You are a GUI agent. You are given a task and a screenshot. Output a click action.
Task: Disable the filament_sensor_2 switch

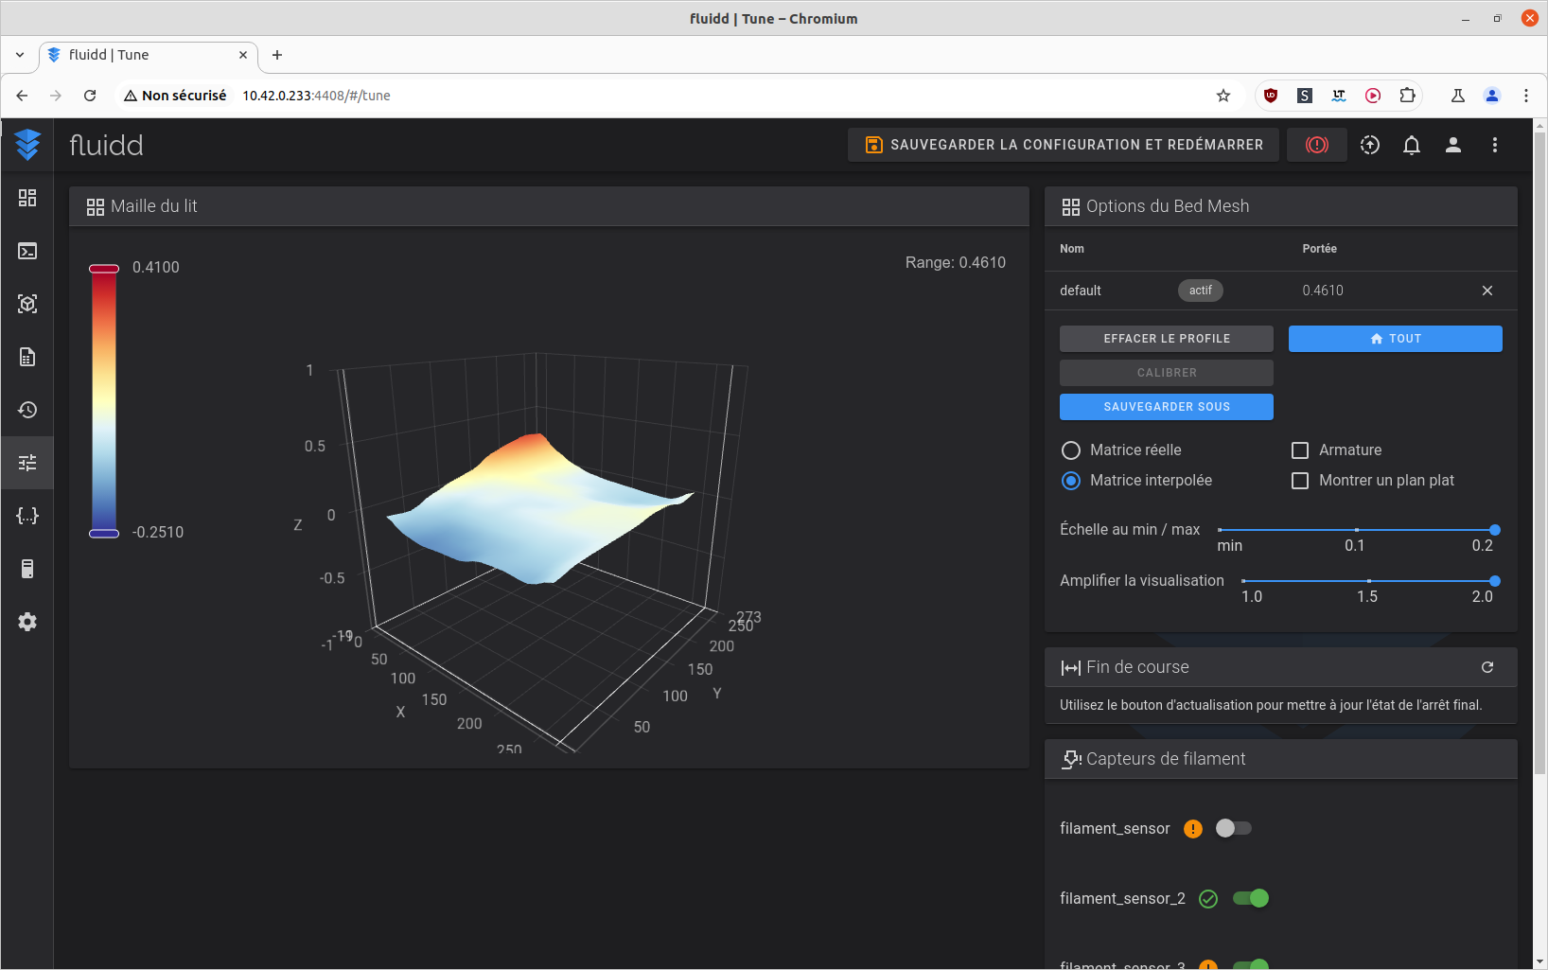[1250, 898]
